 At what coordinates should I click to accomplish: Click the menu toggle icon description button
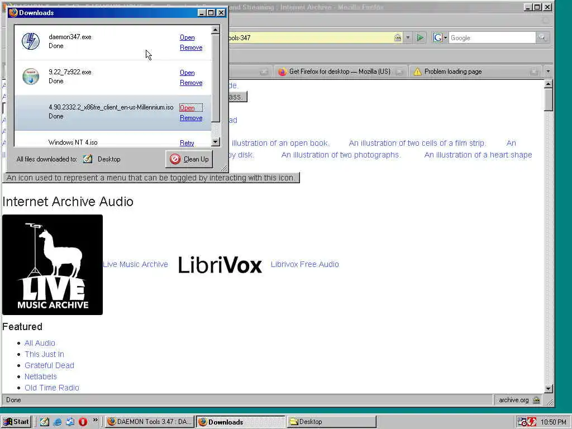(151, 178)
